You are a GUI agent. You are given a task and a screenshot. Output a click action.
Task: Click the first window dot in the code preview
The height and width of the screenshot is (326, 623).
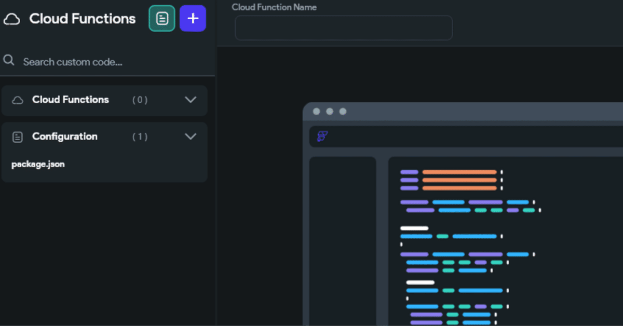point(317,111)
